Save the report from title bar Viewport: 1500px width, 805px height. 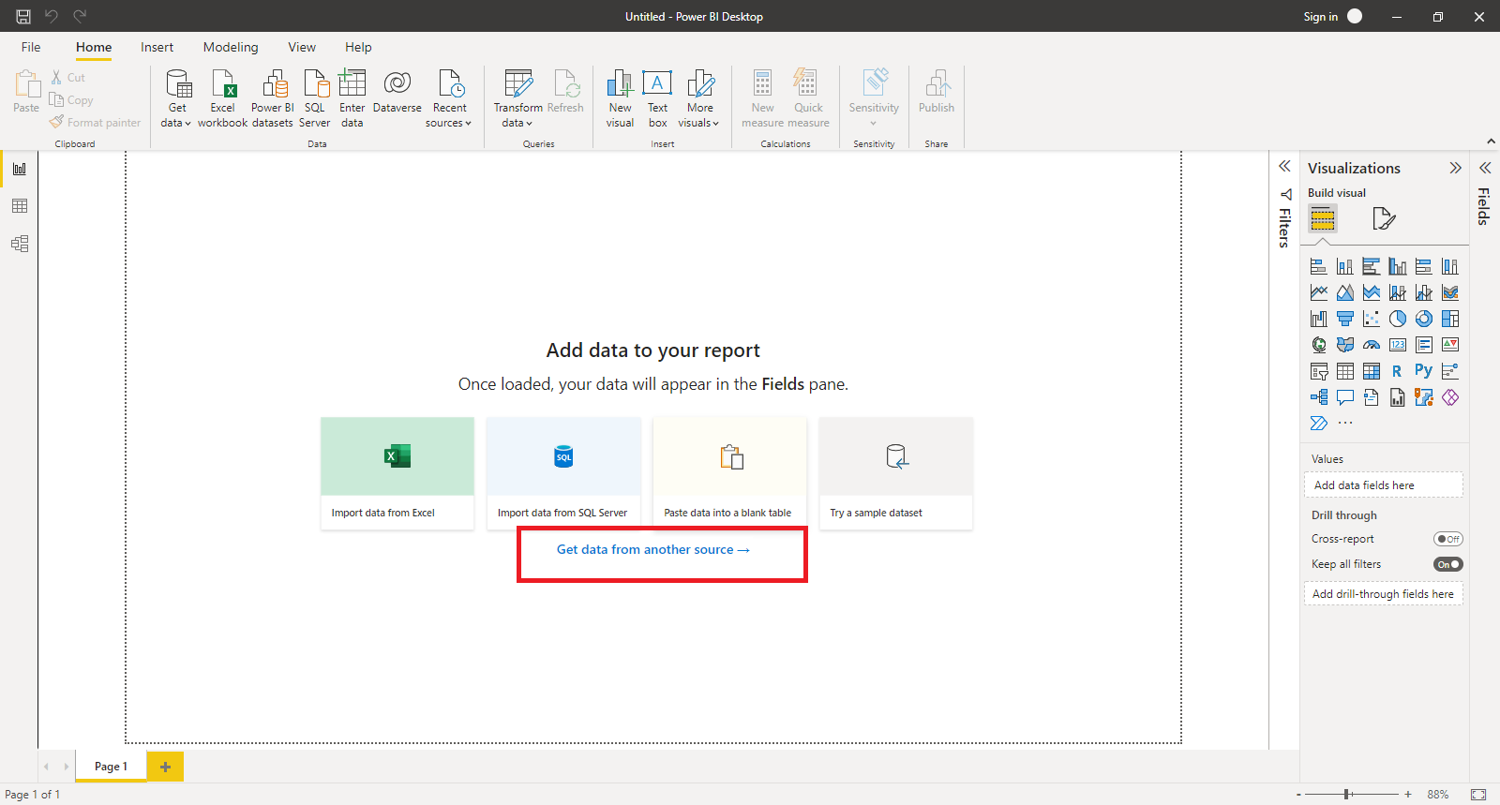click(x=23, y=16)
